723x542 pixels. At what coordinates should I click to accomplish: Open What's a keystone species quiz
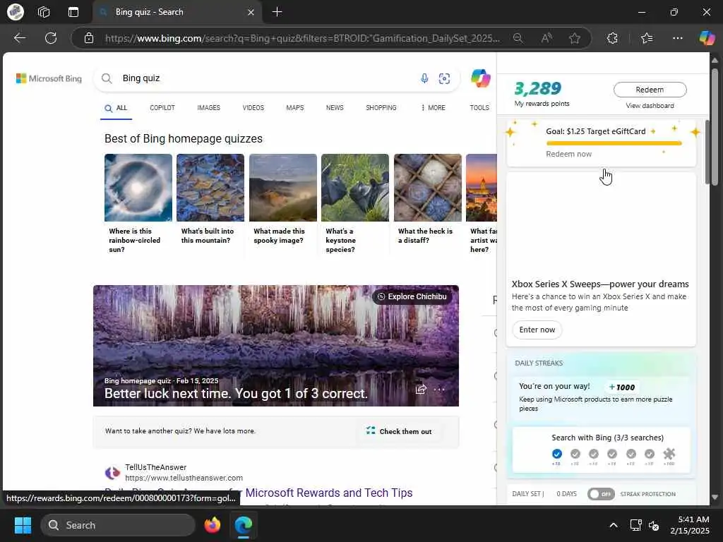tap(355, 188)
